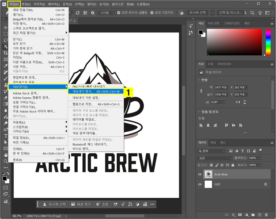Viewport: 276px width, 219px height.
Task: Click the Zoom magnifier tool
Action: click(x=6, y=161)
